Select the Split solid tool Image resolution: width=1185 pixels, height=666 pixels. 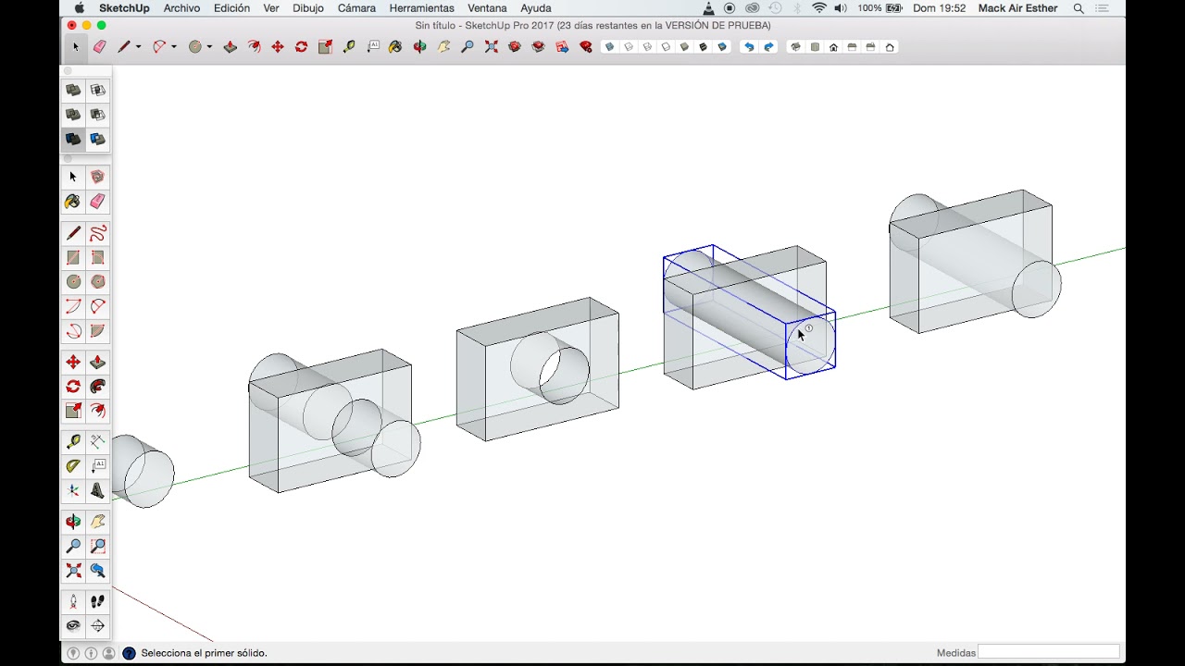point(97,139)
